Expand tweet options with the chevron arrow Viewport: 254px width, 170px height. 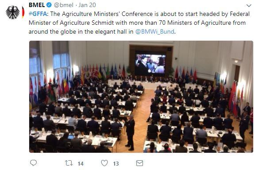click(249, 6)
